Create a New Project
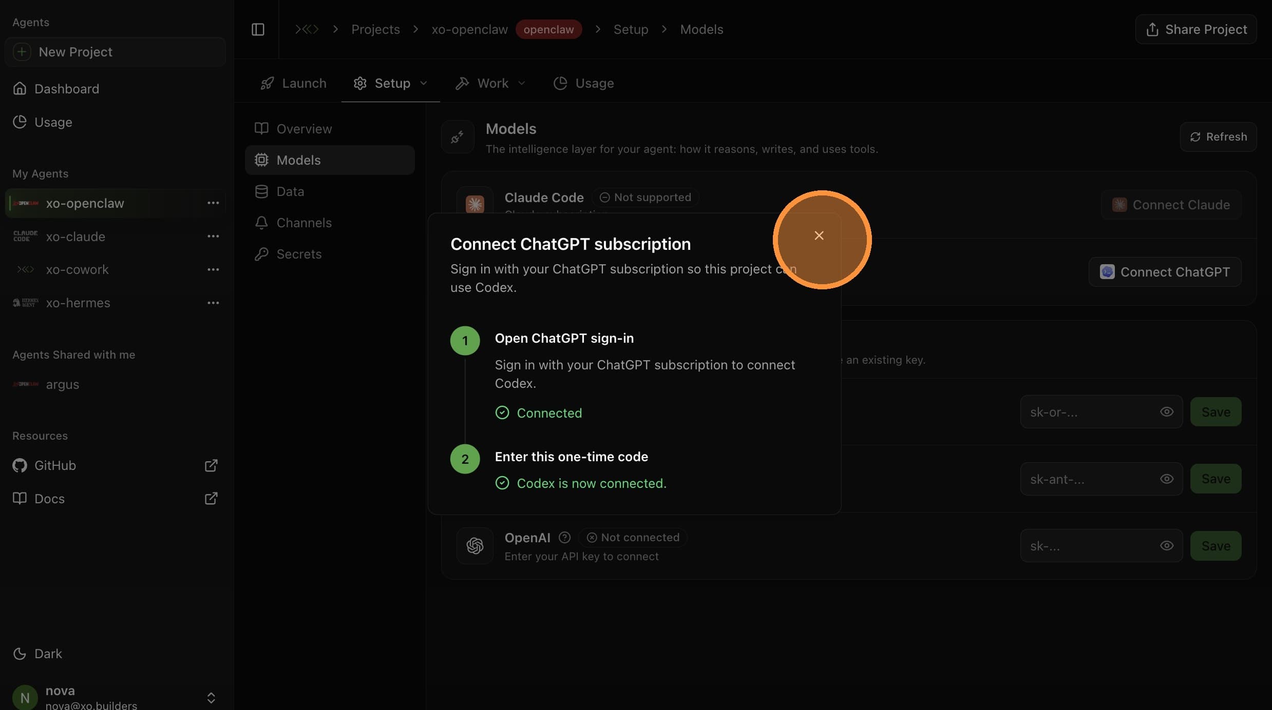Viewport: 1272px width, 710px height. click(115, 52)
